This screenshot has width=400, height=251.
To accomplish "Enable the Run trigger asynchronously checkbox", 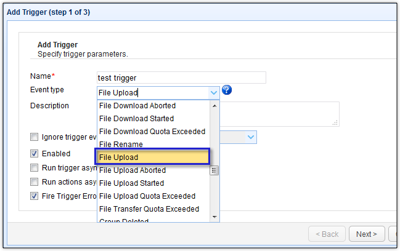I will 35,168.
